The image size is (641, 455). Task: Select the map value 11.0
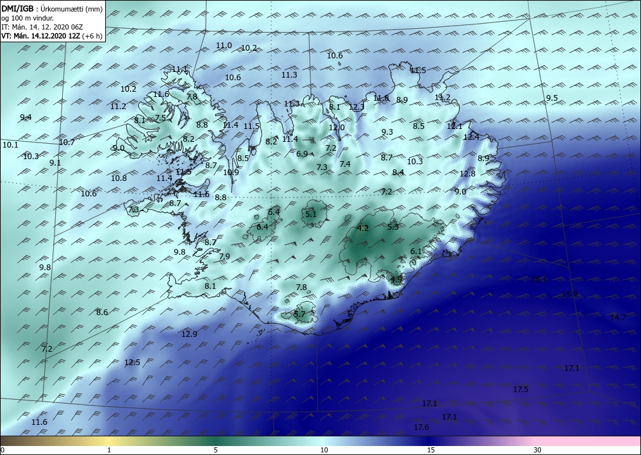click(224, 46)
